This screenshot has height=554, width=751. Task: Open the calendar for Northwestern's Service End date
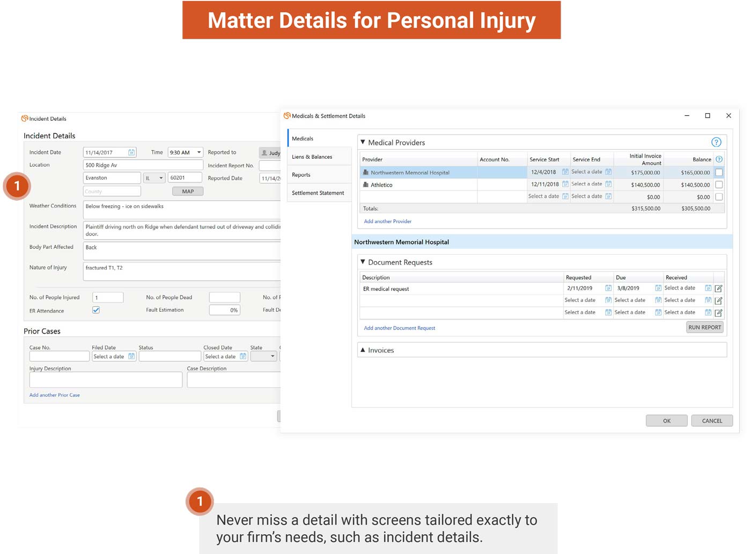pos(609,172)
